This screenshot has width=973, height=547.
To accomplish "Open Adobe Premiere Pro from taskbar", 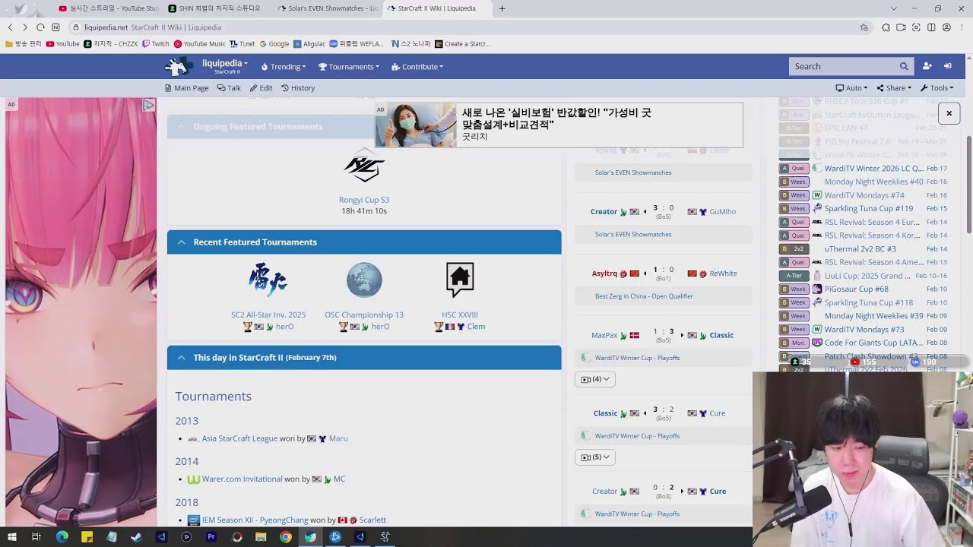I will point(211,537).
